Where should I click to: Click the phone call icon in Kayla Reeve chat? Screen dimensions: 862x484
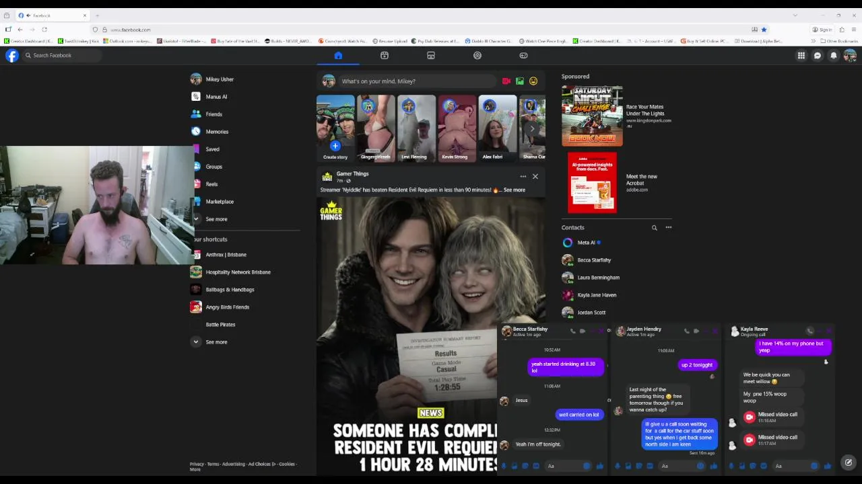pyautogui.click(x=810, y=331)
